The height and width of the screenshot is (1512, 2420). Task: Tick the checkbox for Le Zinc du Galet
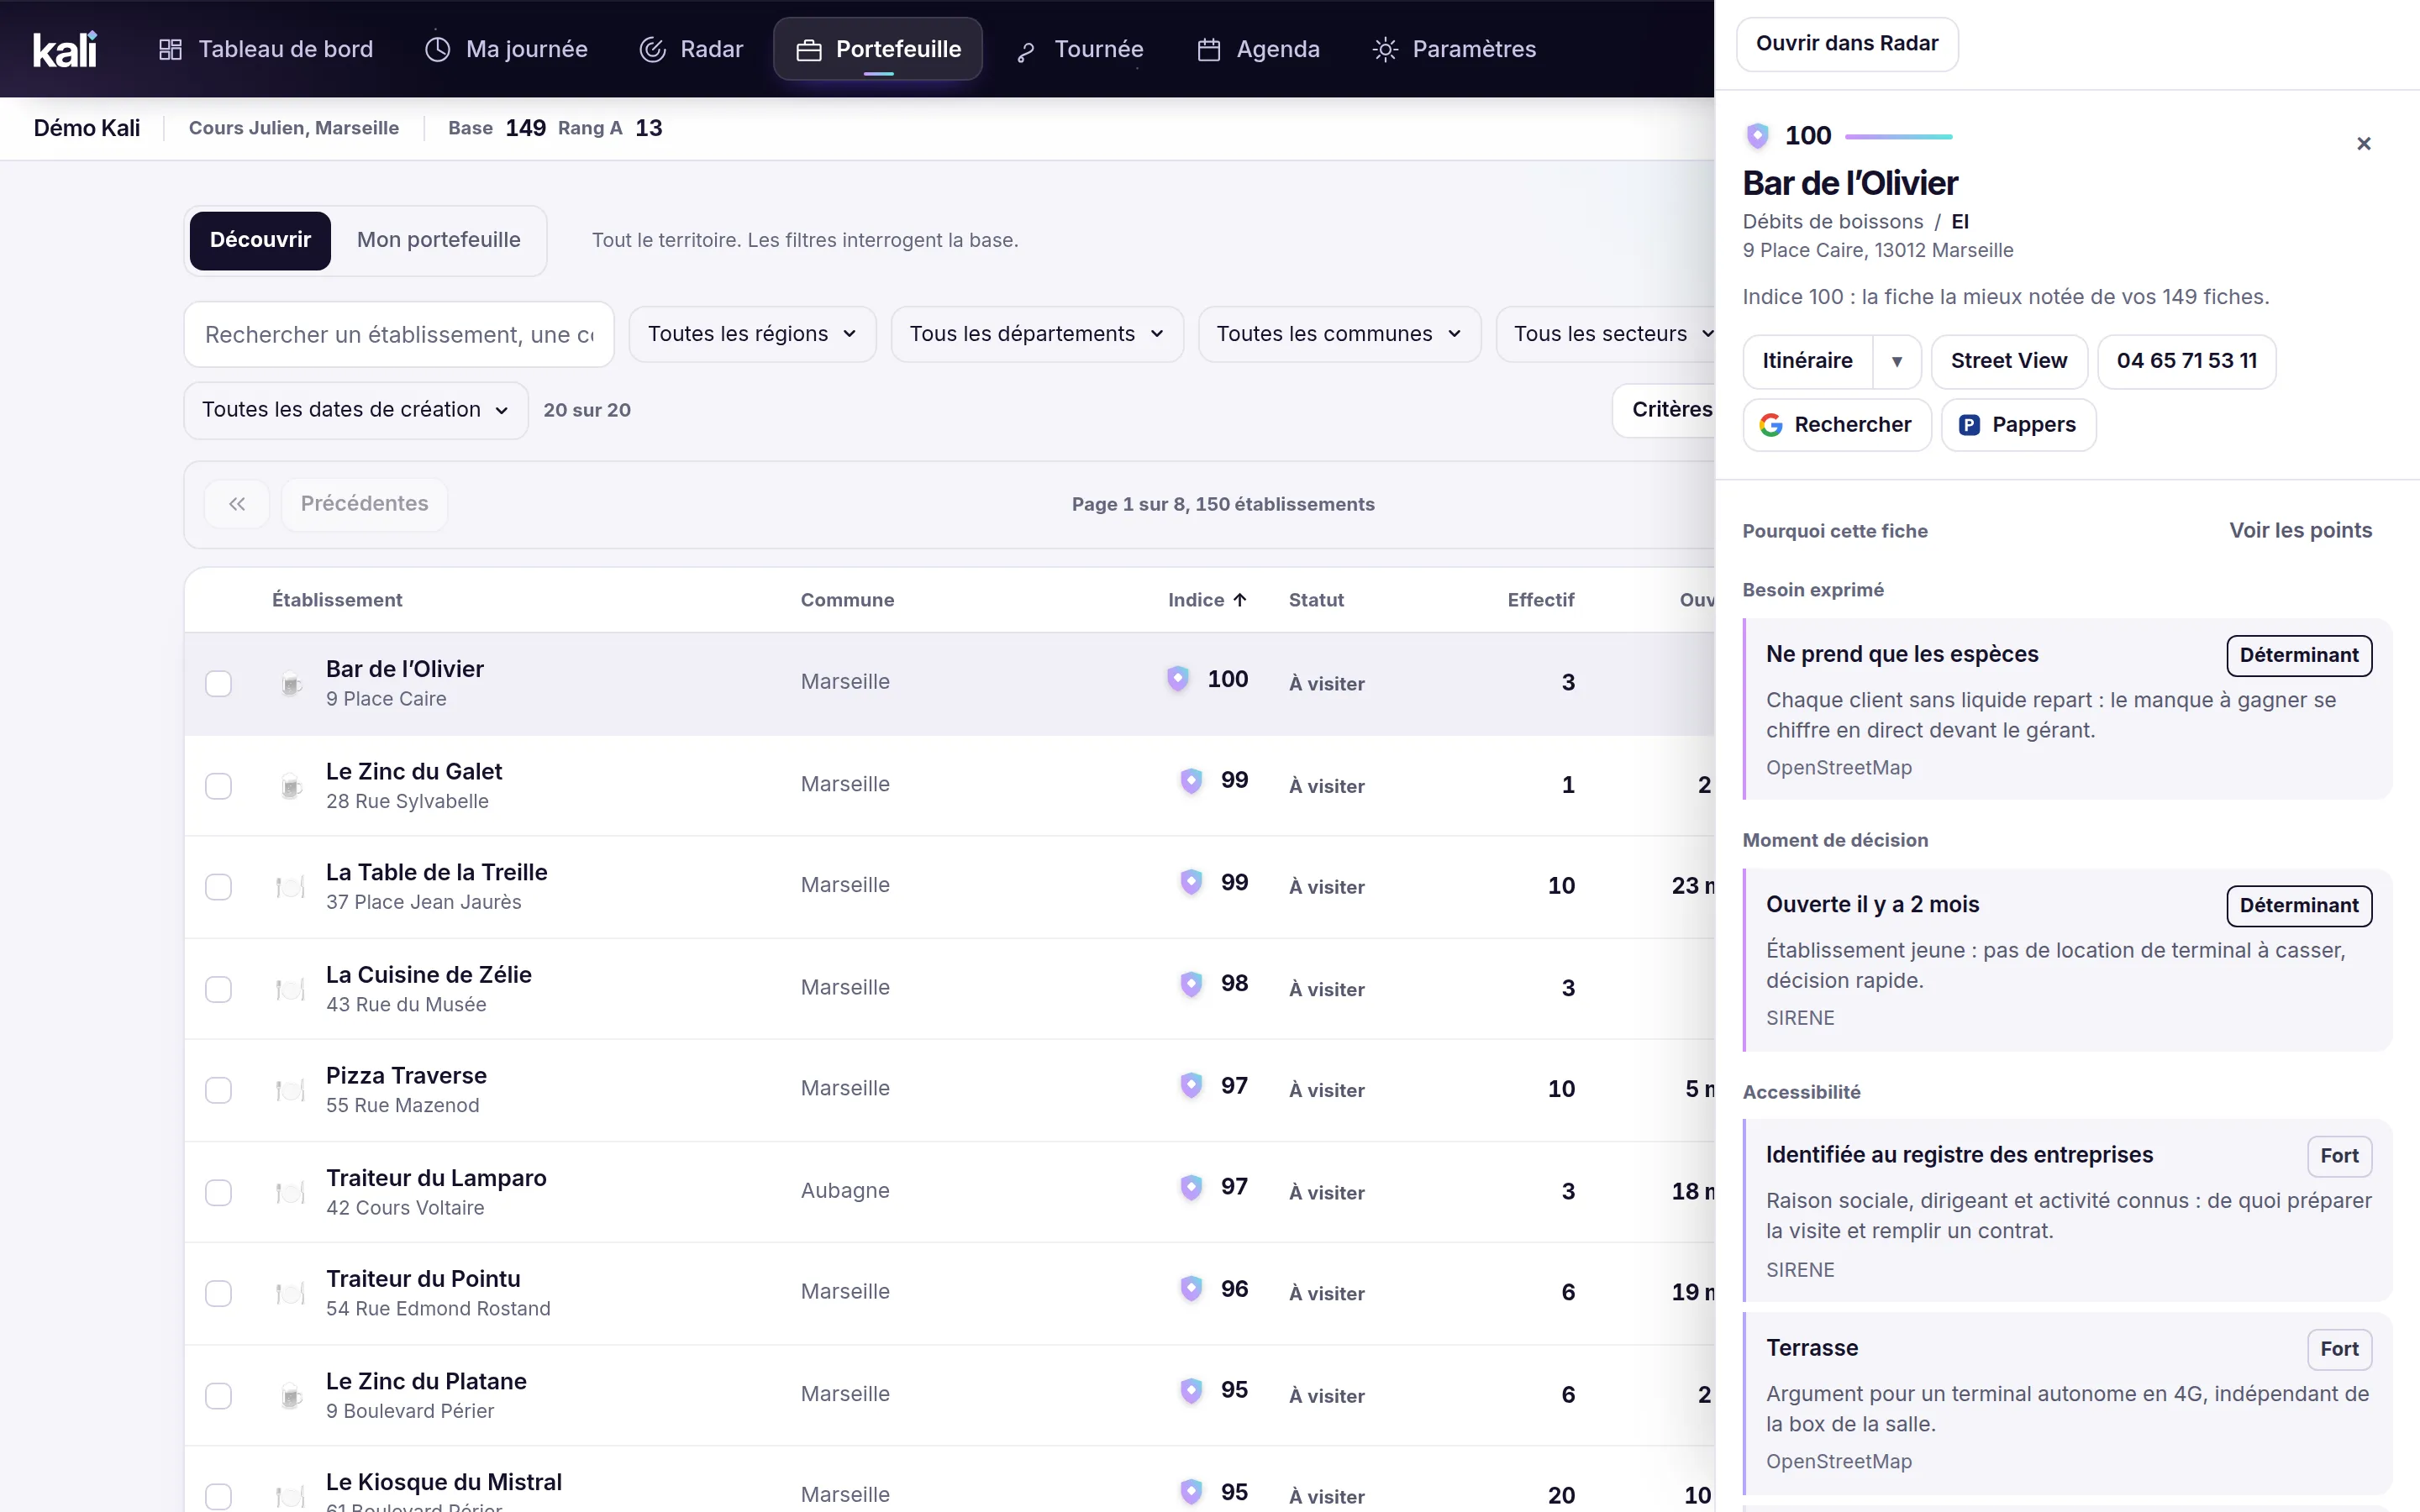tap(218, 786)
